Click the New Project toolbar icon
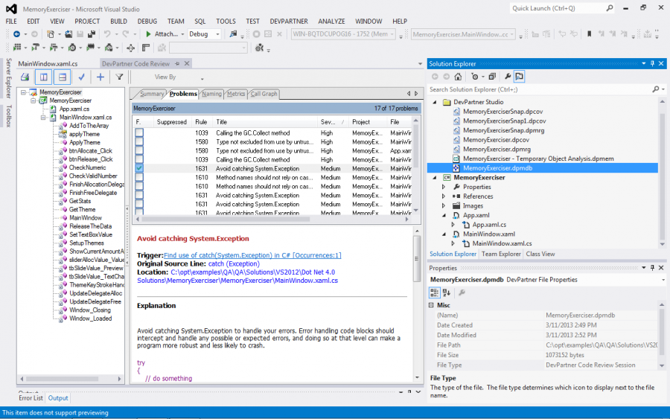This screenshot has height=419, width=670. (x=51, y=34)
